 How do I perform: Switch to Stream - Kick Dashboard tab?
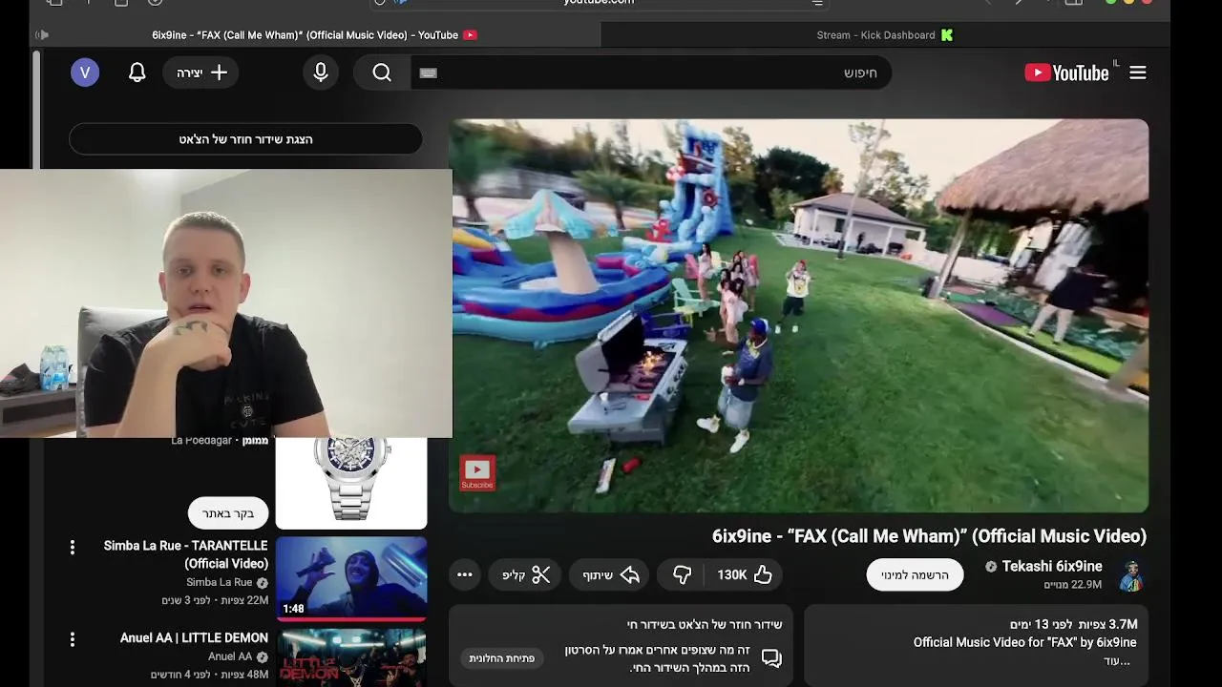[885, 35]
